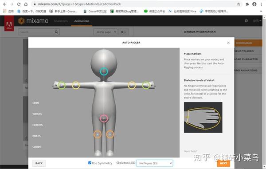Click the orange NEXT button
This screenshot has width=266, height=169.
pos(223,163)
